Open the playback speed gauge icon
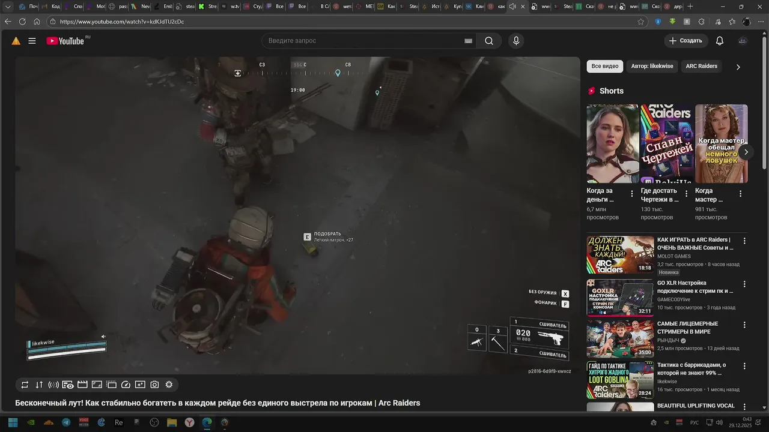 coord(126,385)
